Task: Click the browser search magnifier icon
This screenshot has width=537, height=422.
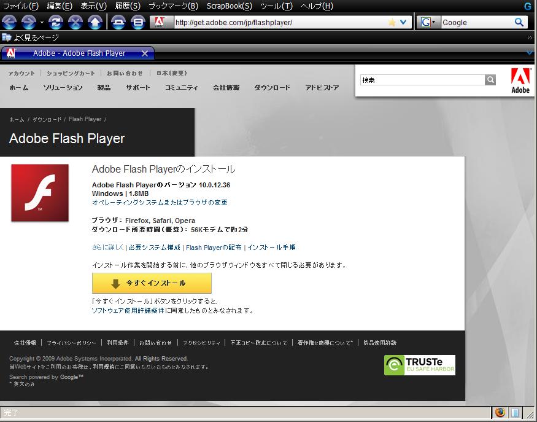Action: [x=519, y=22]
